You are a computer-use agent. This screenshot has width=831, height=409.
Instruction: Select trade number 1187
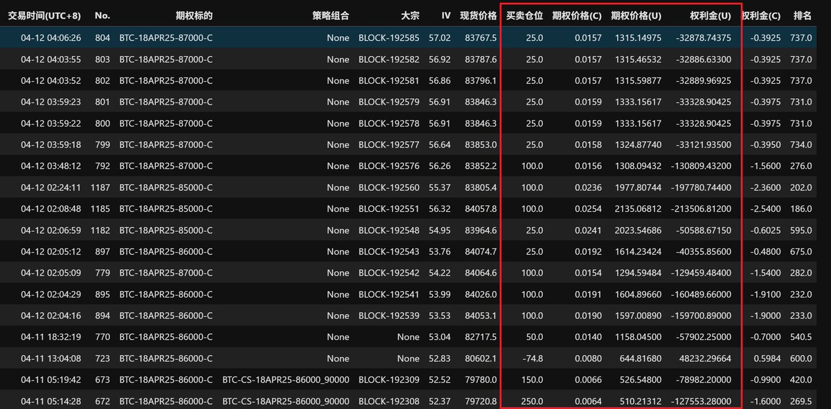point(100,188)
